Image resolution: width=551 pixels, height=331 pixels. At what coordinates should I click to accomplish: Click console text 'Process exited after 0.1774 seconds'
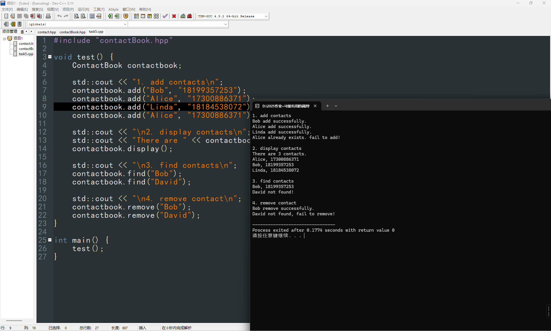pos(297,230)
